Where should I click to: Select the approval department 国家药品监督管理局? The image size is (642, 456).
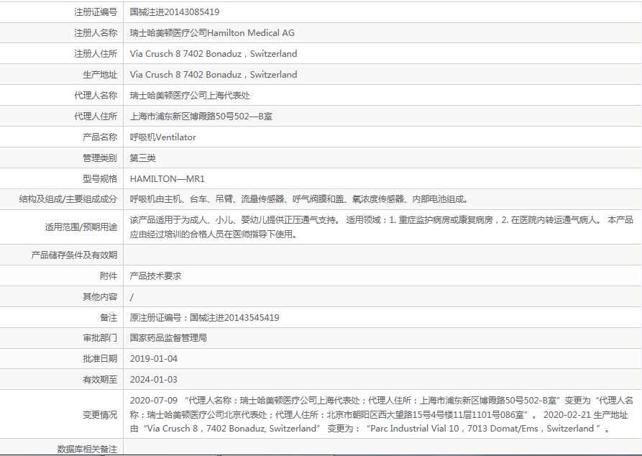pos(168,337)
